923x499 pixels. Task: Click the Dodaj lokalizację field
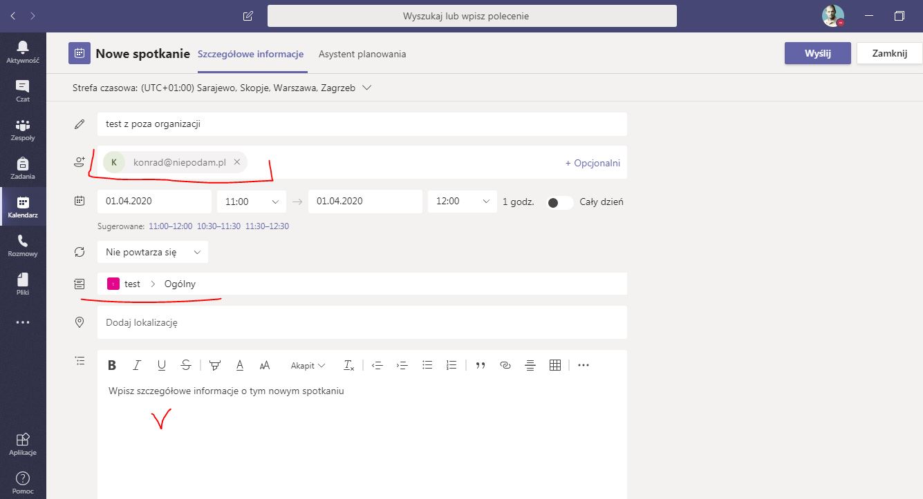(x=362, y=322)
